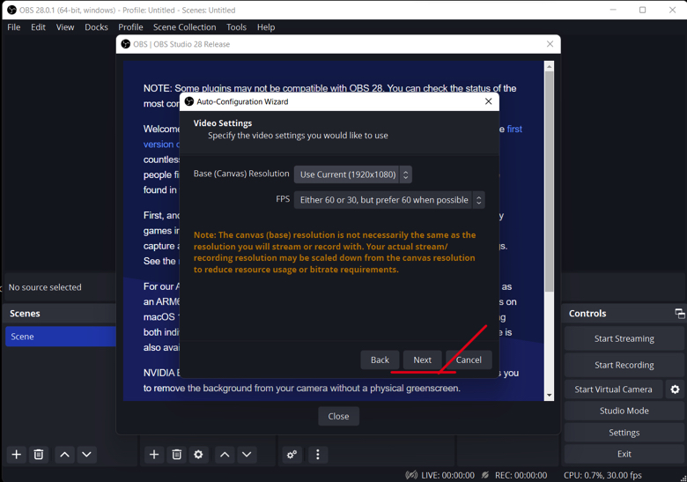Click the 'Video Settings' wizard heading
The width and height of the screenshot is (687, 482).
[223, 123]
